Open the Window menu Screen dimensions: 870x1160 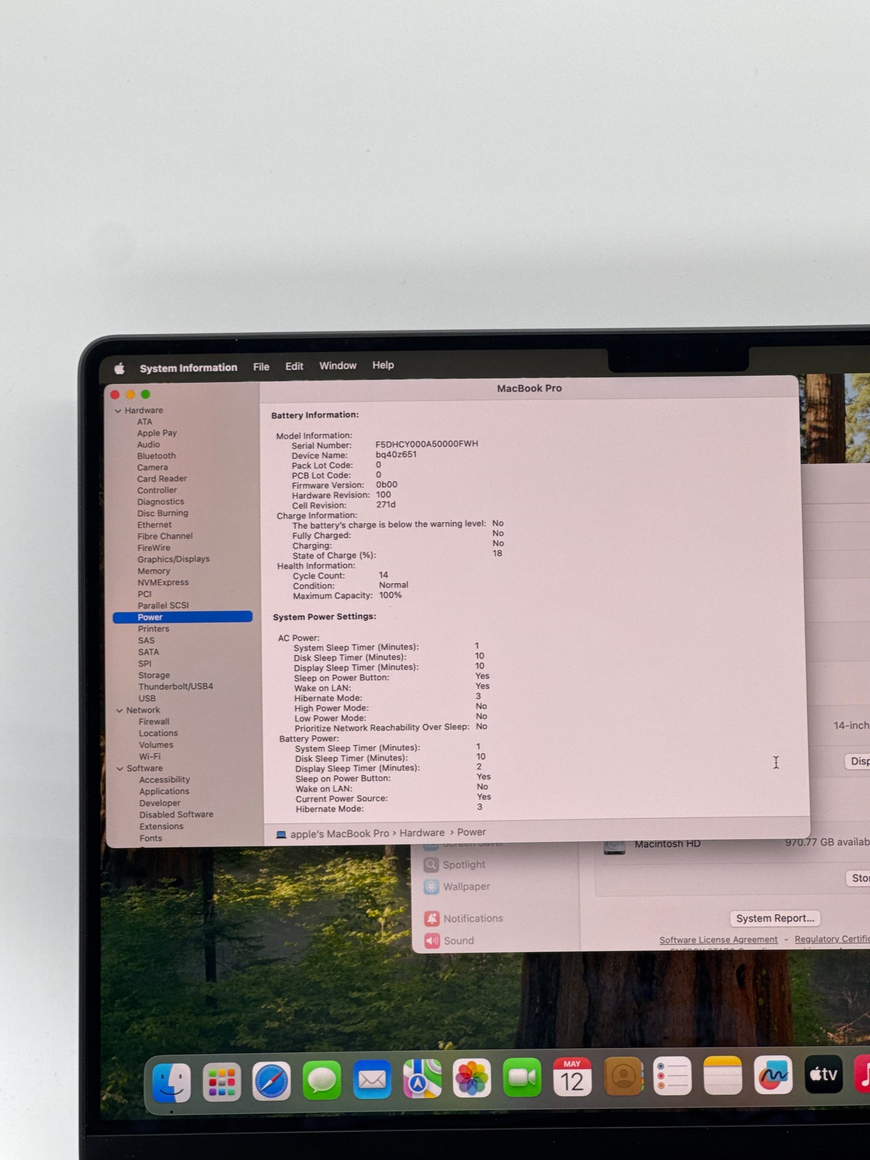pyautogui.click(x=338, y=365)
